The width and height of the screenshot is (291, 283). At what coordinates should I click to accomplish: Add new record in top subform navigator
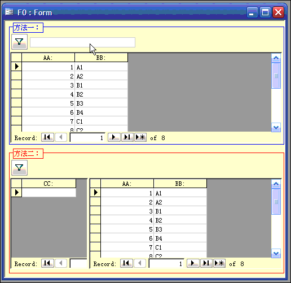[140, 137]
